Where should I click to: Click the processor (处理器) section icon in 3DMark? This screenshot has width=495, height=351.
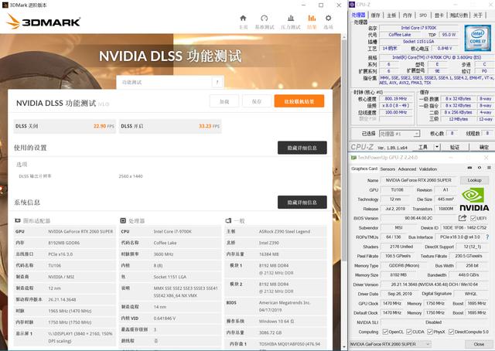click(x=123, y=220)
